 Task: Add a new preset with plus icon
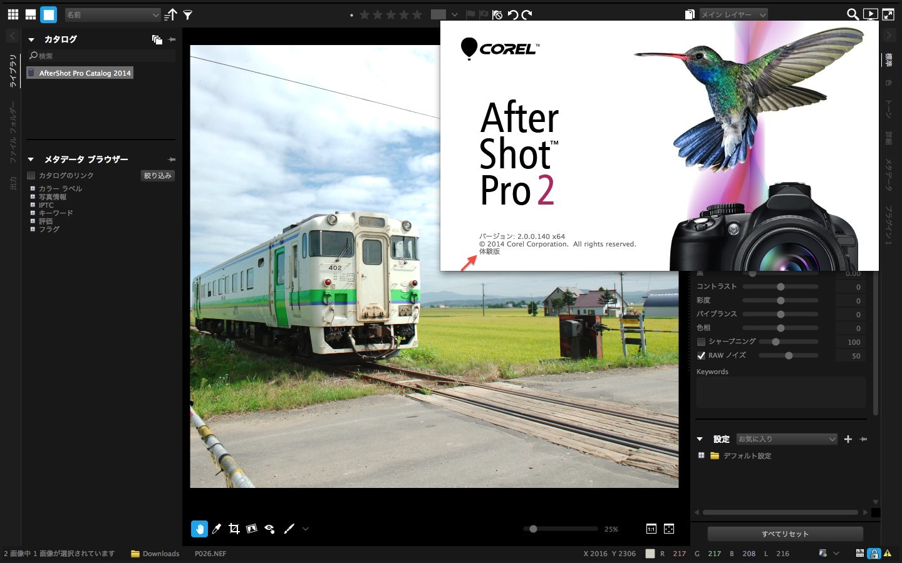click(848, 439)
